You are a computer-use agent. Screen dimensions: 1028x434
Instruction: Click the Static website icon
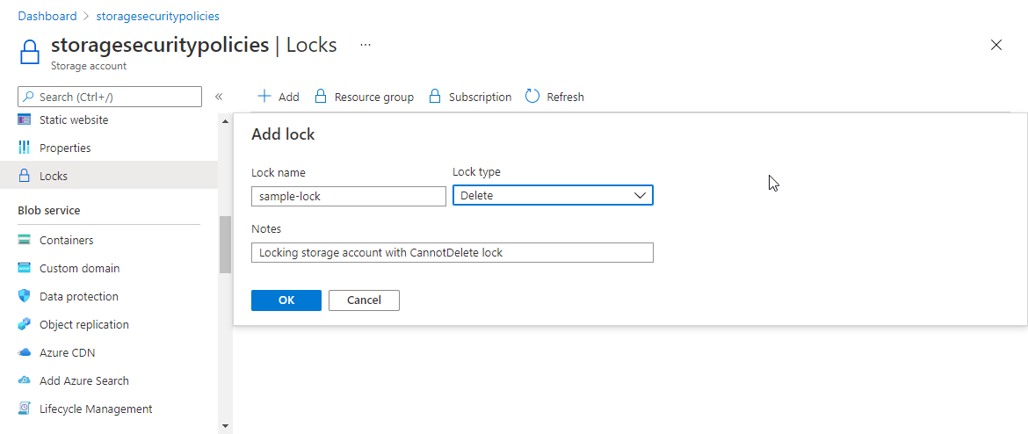tap(25, 119)
